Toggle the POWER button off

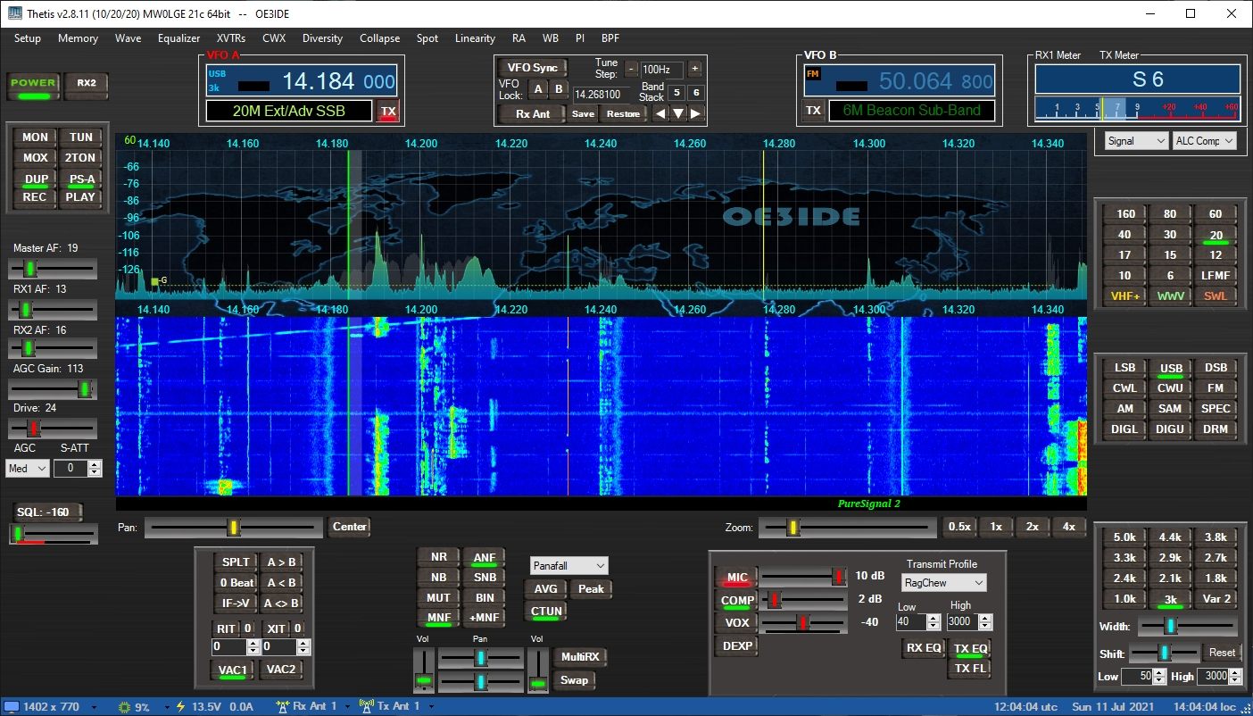click(x=33, y=84)
